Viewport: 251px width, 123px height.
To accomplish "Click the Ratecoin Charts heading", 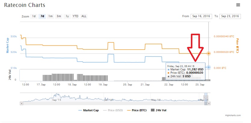I will click(25, 5).
